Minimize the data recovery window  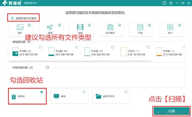pyautogui.click(x=177, y=3)
